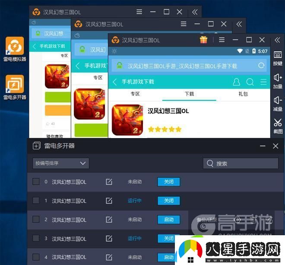Switch to the 下载 tab
This screenshot has width=285, height=265.
point(189,94)
